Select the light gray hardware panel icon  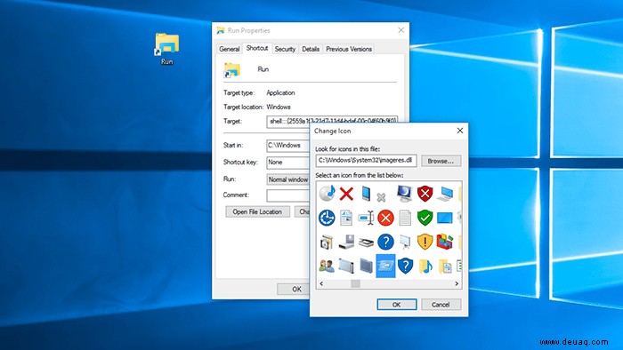click(x=346, y=266)
